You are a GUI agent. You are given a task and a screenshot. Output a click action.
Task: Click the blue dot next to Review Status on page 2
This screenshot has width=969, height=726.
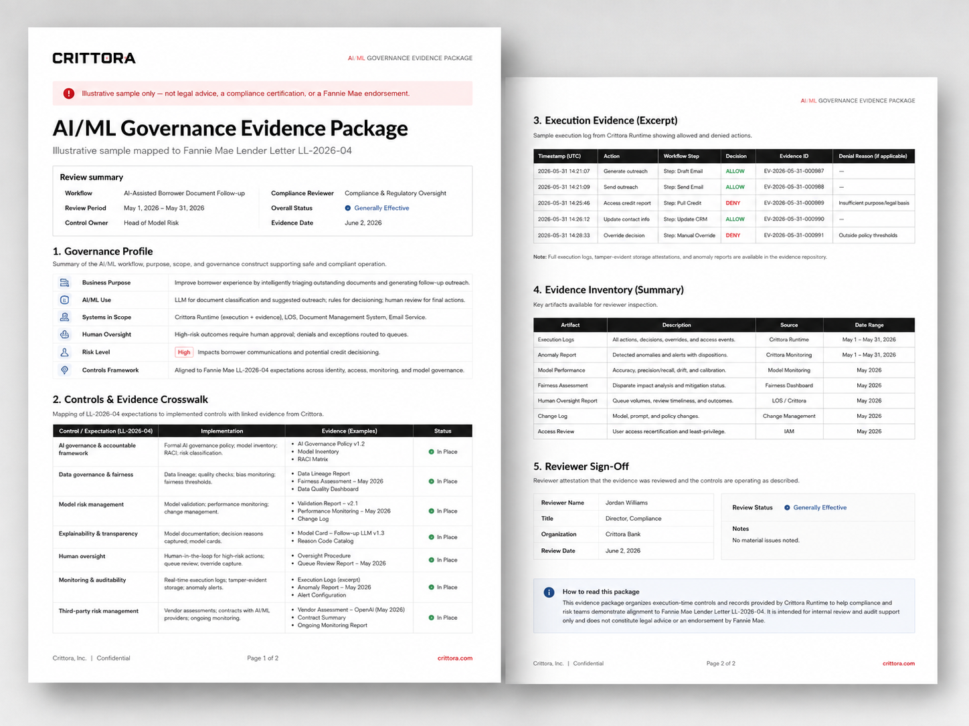pos(787,507)
